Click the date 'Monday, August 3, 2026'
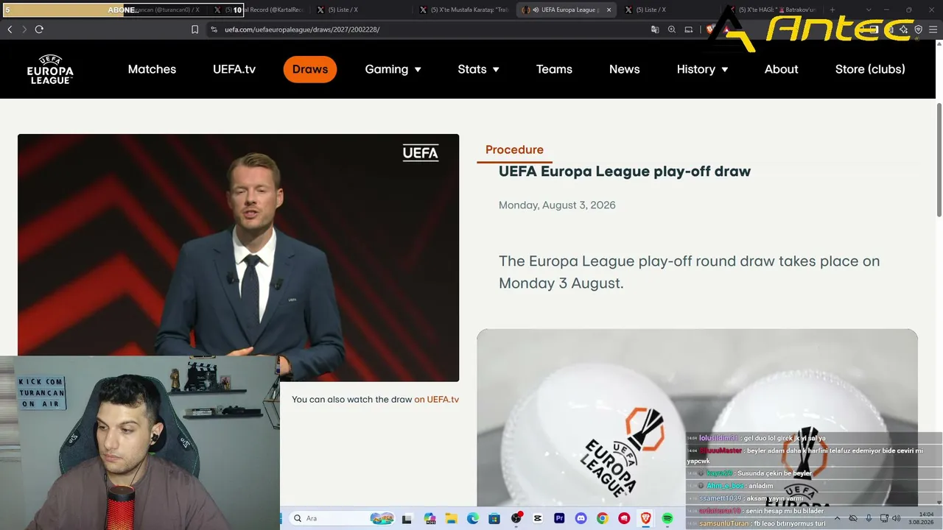943x530 pixels. tap(557, 205)
